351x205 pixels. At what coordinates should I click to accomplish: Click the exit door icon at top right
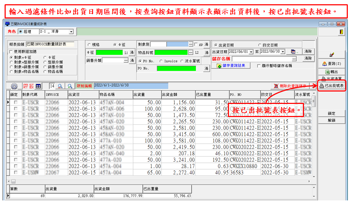click(341, 32)
